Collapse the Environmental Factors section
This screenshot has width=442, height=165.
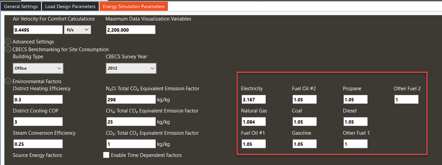point(8,81)
